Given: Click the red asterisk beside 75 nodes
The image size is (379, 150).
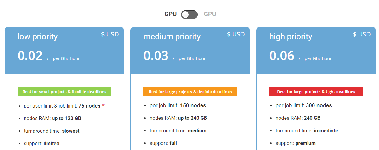Looking at the screenshot, I should point(103,106).
